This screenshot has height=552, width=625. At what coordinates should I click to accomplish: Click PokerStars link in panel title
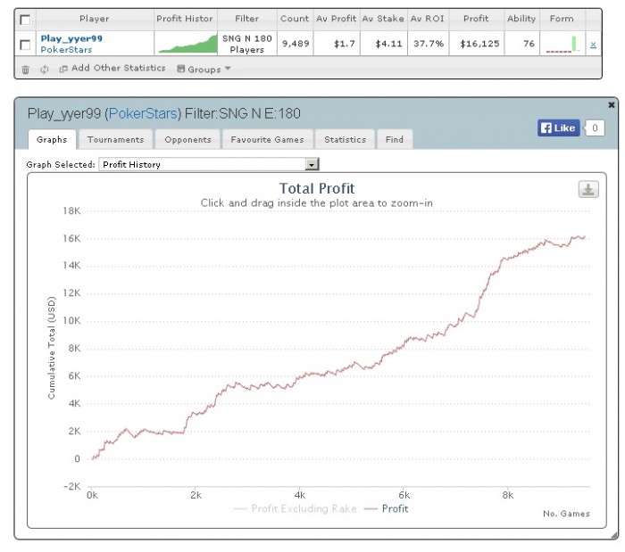[x=143, y=114]
